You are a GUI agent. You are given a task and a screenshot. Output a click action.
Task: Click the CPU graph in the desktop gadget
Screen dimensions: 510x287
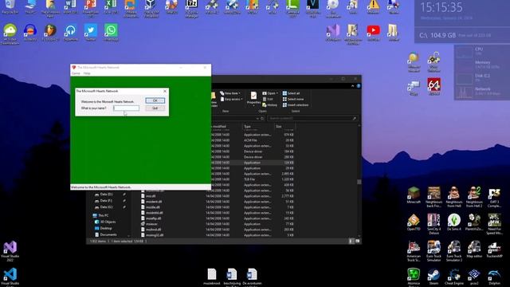(x=464, y=52)
